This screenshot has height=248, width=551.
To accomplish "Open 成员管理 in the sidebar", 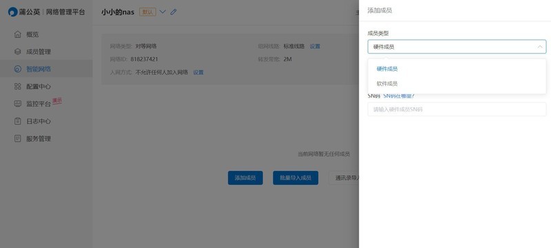I will 46,52.
